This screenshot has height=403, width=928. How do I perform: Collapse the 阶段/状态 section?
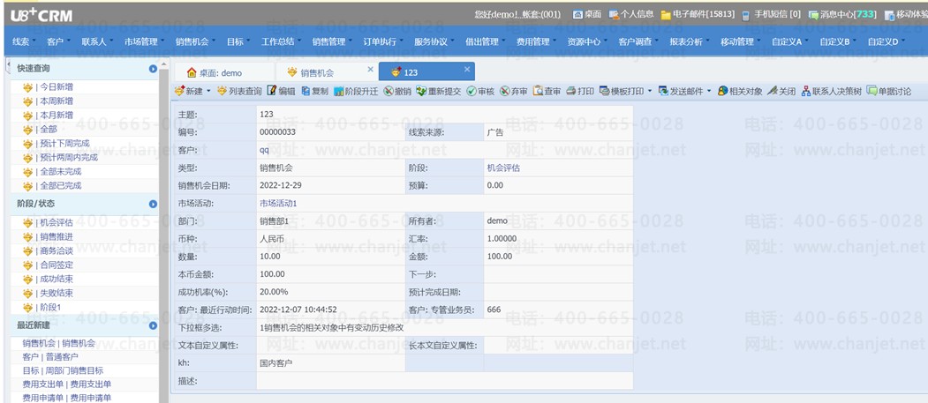(x=154, y=204)
